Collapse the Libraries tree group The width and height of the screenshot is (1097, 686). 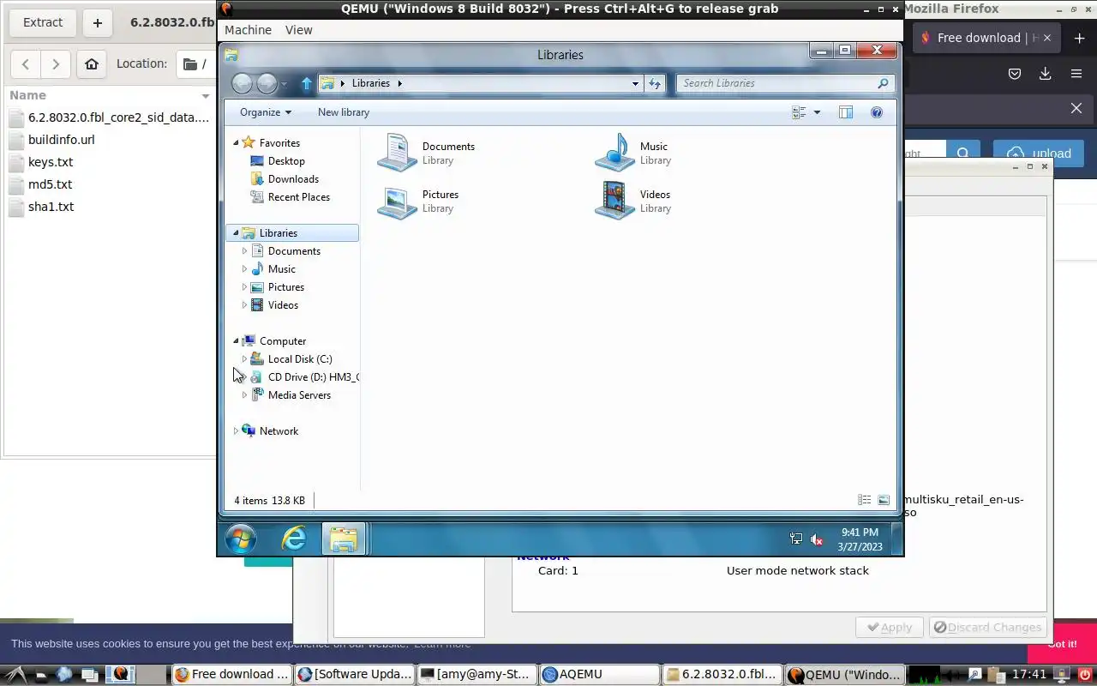point(236,232)
